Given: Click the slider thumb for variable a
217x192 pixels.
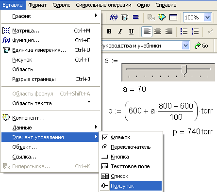Looking at the screenshot, I should tap(184, 70).
